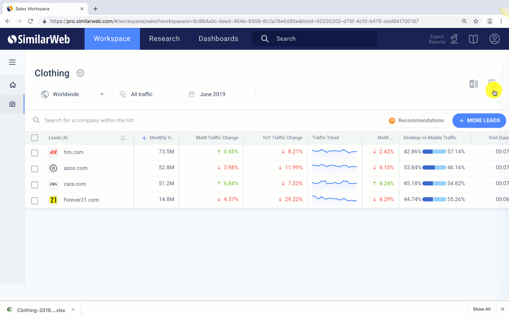Open the All traffic filter
The image size is (509, 318).
point(146,94)
